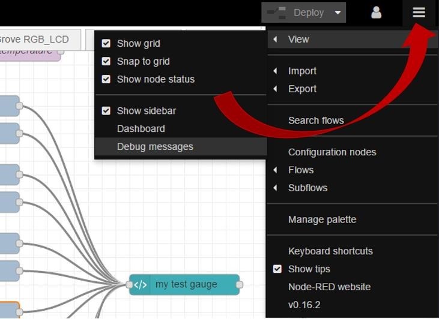
Task: Click the output port of my test gauge node
Action: pos(239,285)
